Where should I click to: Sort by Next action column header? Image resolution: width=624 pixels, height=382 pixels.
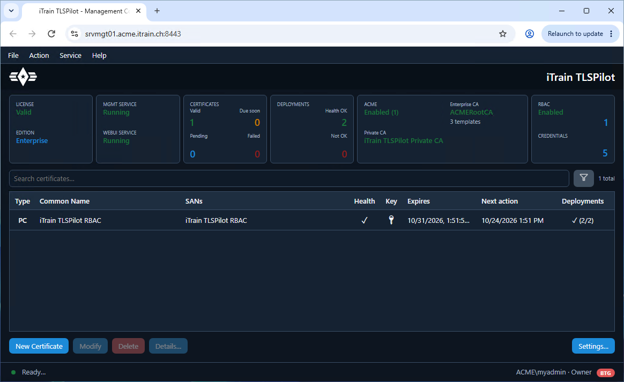coord(500,201)
